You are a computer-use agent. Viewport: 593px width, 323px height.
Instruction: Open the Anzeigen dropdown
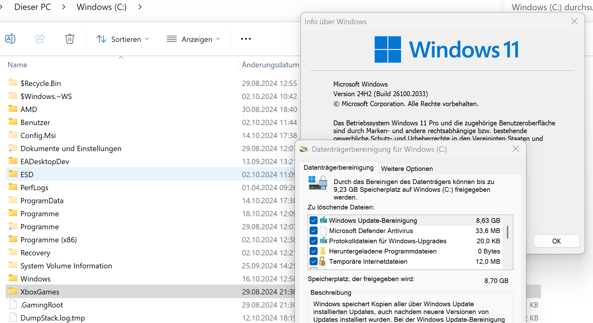click(194, 39)
